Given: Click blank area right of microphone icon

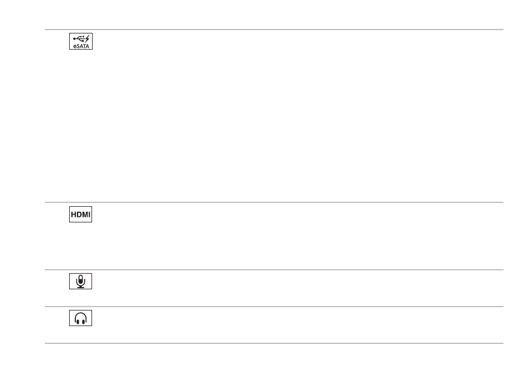Looking at the screenshot, I should pos(297,288).
